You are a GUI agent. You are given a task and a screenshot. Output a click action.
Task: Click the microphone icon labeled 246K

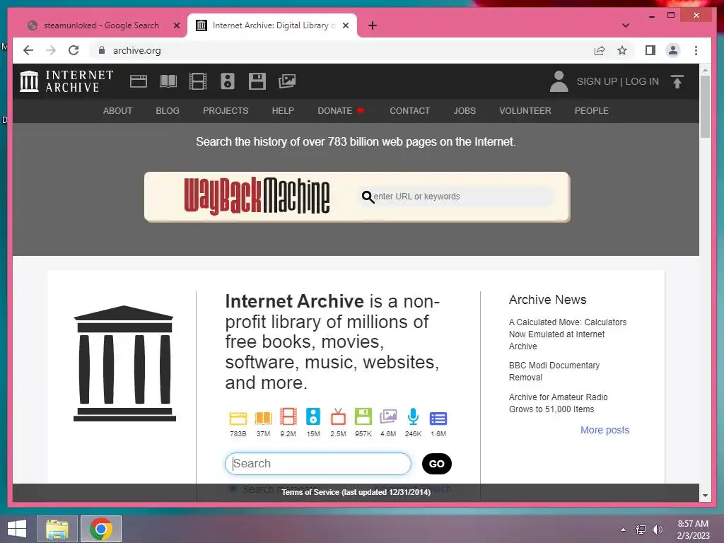coord(413,416)
